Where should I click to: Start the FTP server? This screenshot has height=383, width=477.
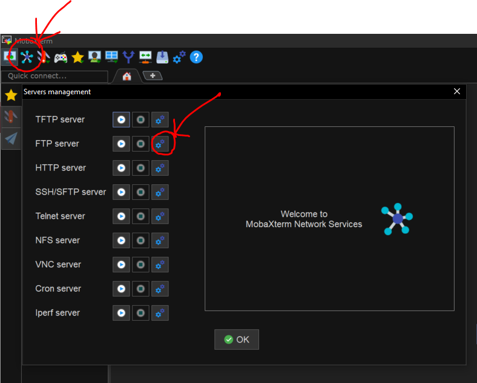click(121, 144)
